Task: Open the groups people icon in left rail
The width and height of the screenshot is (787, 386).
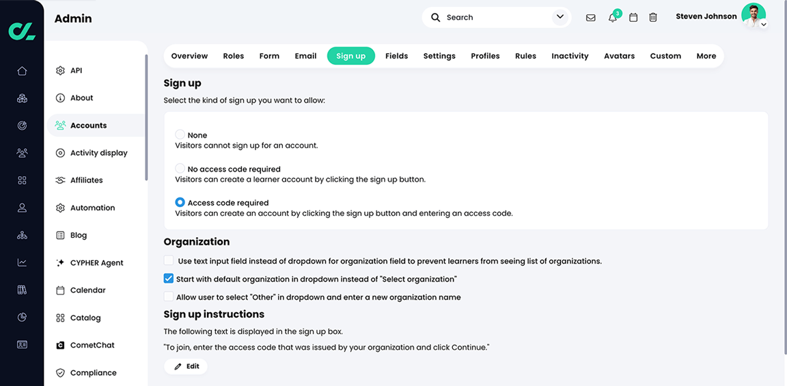Action: click(22, 152)
